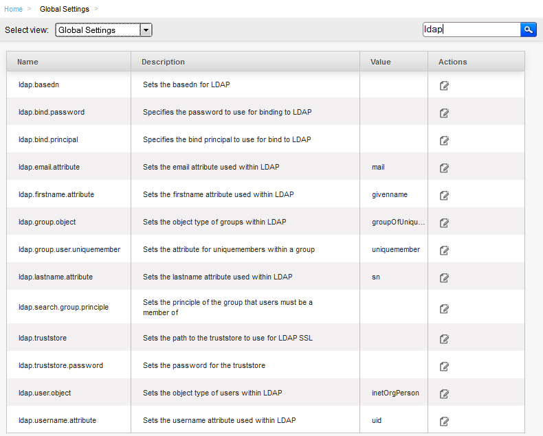This screenshot has height=436, width=543.
Task: Edit the ldap.firstname.attribute row
Action: pyautogui.click(x=444, y=196)
